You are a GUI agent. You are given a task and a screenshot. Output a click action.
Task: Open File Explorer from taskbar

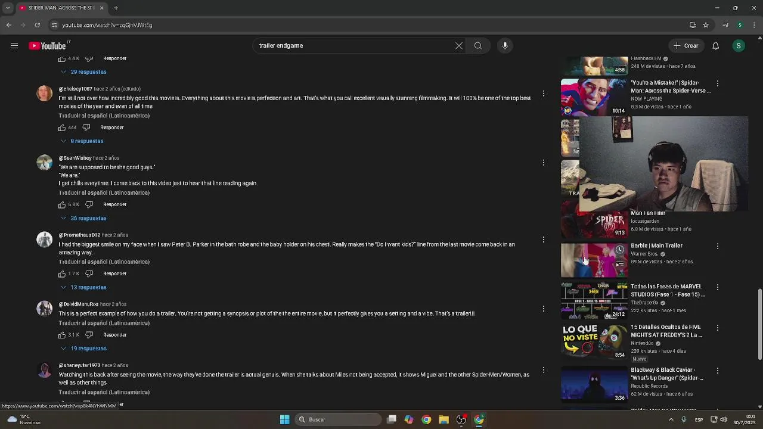coord(443,419)
